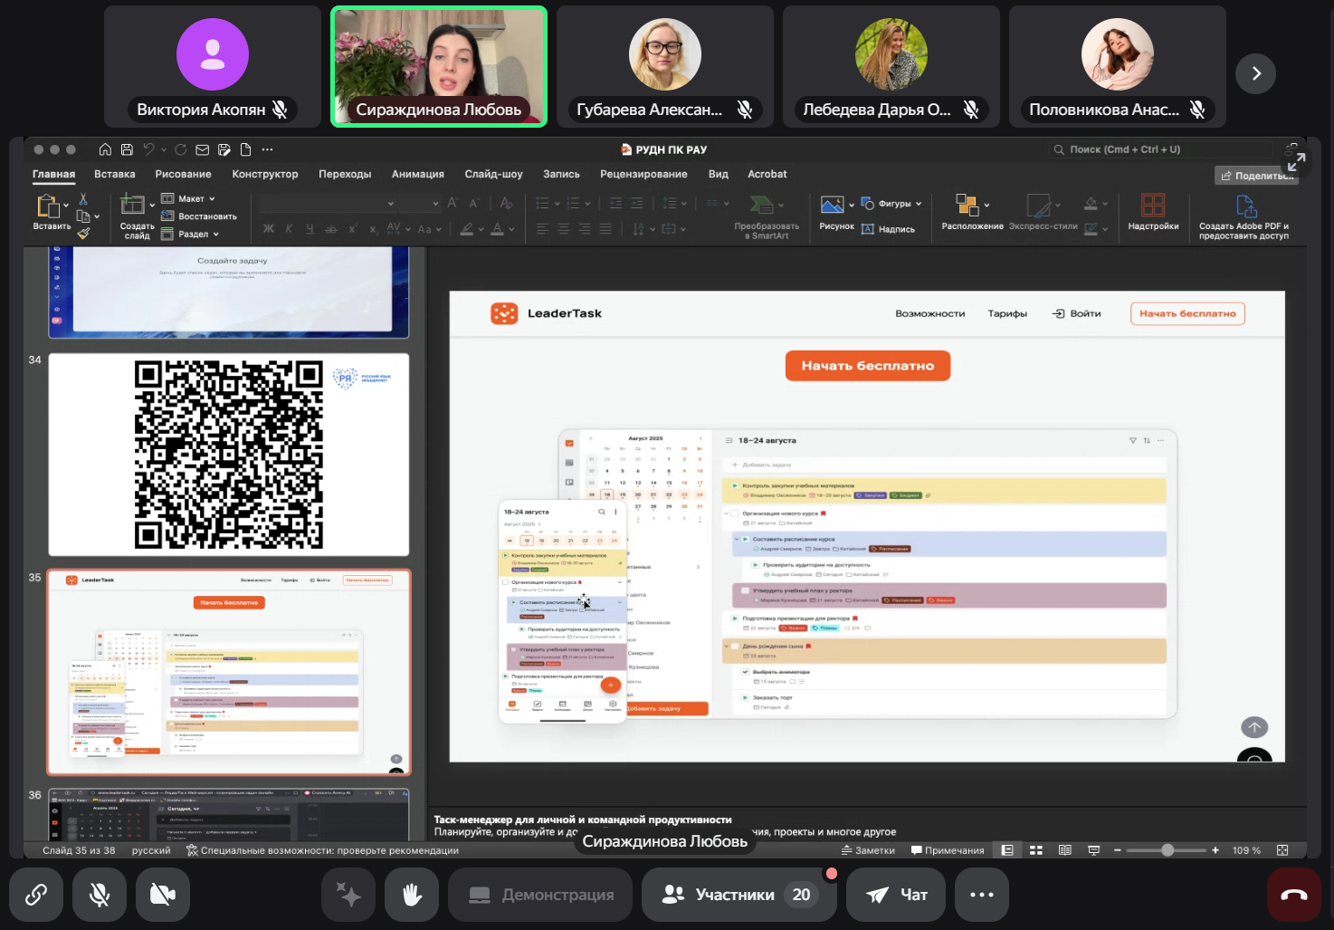Image resolution: width=1334 pixels, height=930 pixels.
Task: Toggle your microphone in the call bar
Action: tap(100, 895)
